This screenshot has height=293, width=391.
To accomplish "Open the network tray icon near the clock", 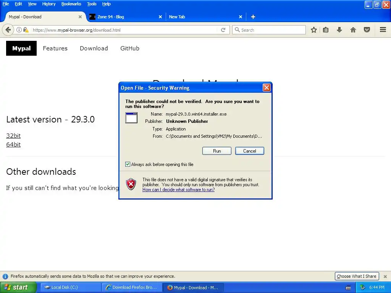I will [363, 288].
